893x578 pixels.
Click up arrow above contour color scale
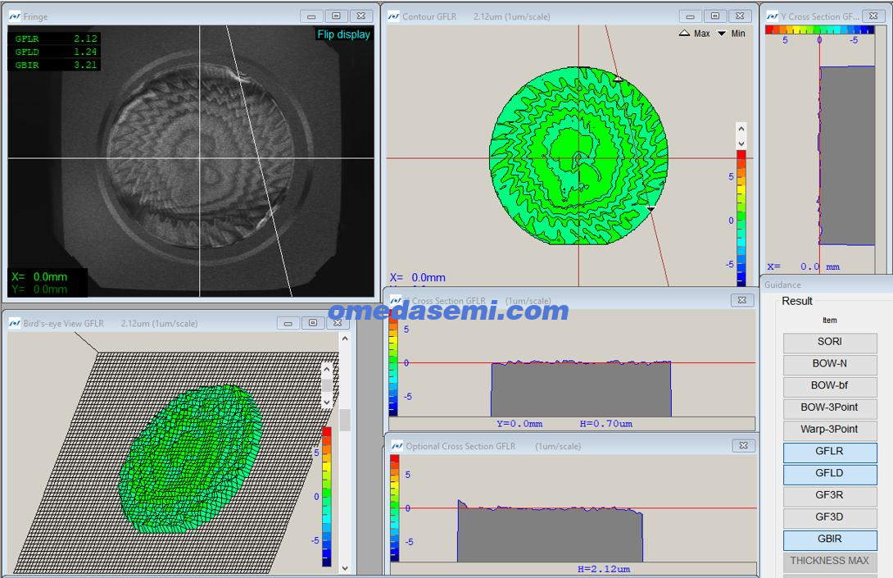click(x=741, y=130)
